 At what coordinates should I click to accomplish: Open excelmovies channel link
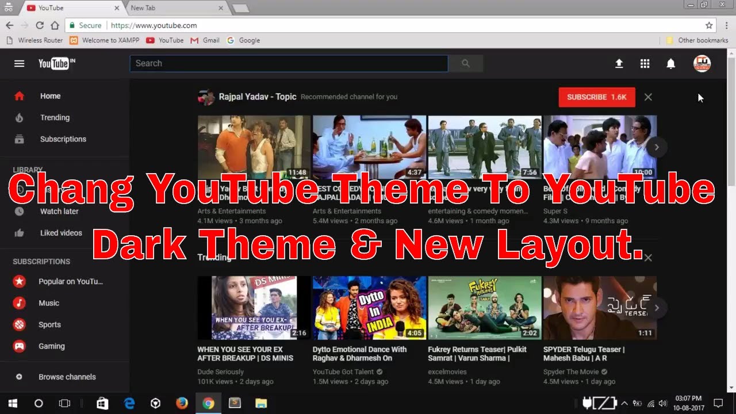(x=447, y=372)
